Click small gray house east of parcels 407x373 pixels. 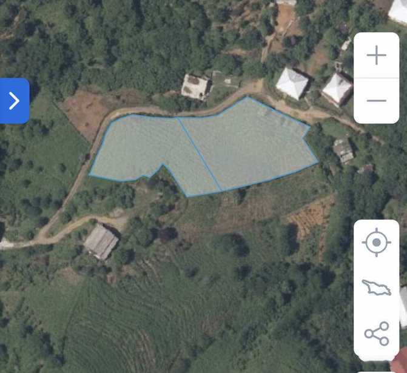[x=343, y=151]
